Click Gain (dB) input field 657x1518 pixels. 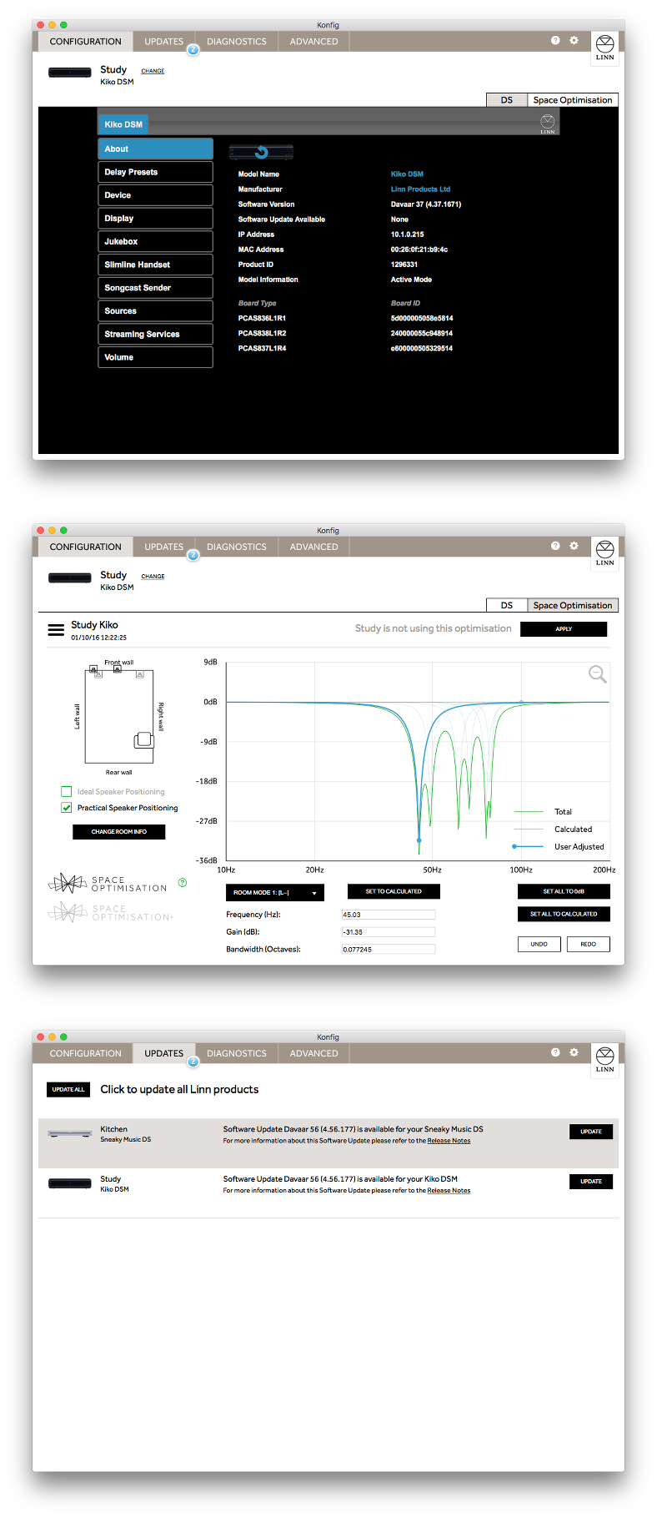click(389, 932)
